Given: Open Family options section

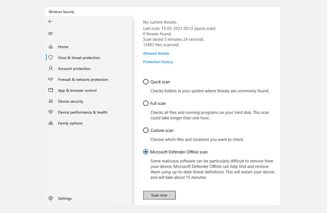Looking at the screenshot, I should (70, 123).
